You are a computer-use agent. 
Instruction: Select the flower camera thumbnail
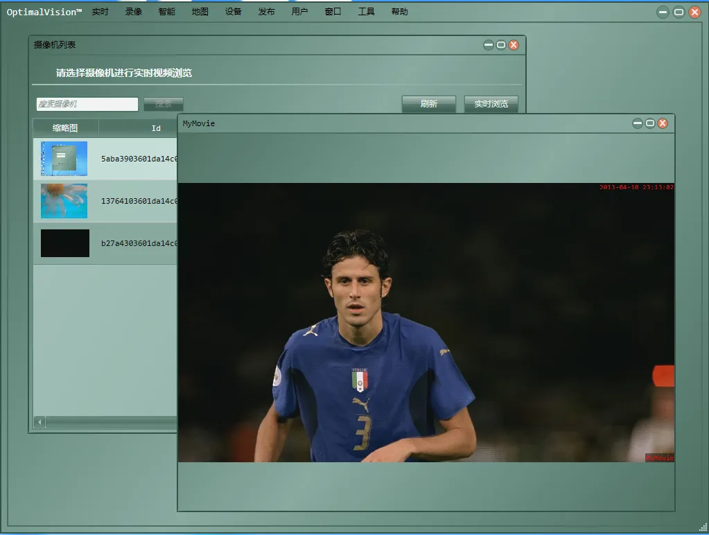coord(64,201)
